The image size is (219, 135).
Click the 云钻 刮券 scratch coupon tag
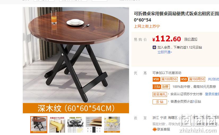point(161,87)
